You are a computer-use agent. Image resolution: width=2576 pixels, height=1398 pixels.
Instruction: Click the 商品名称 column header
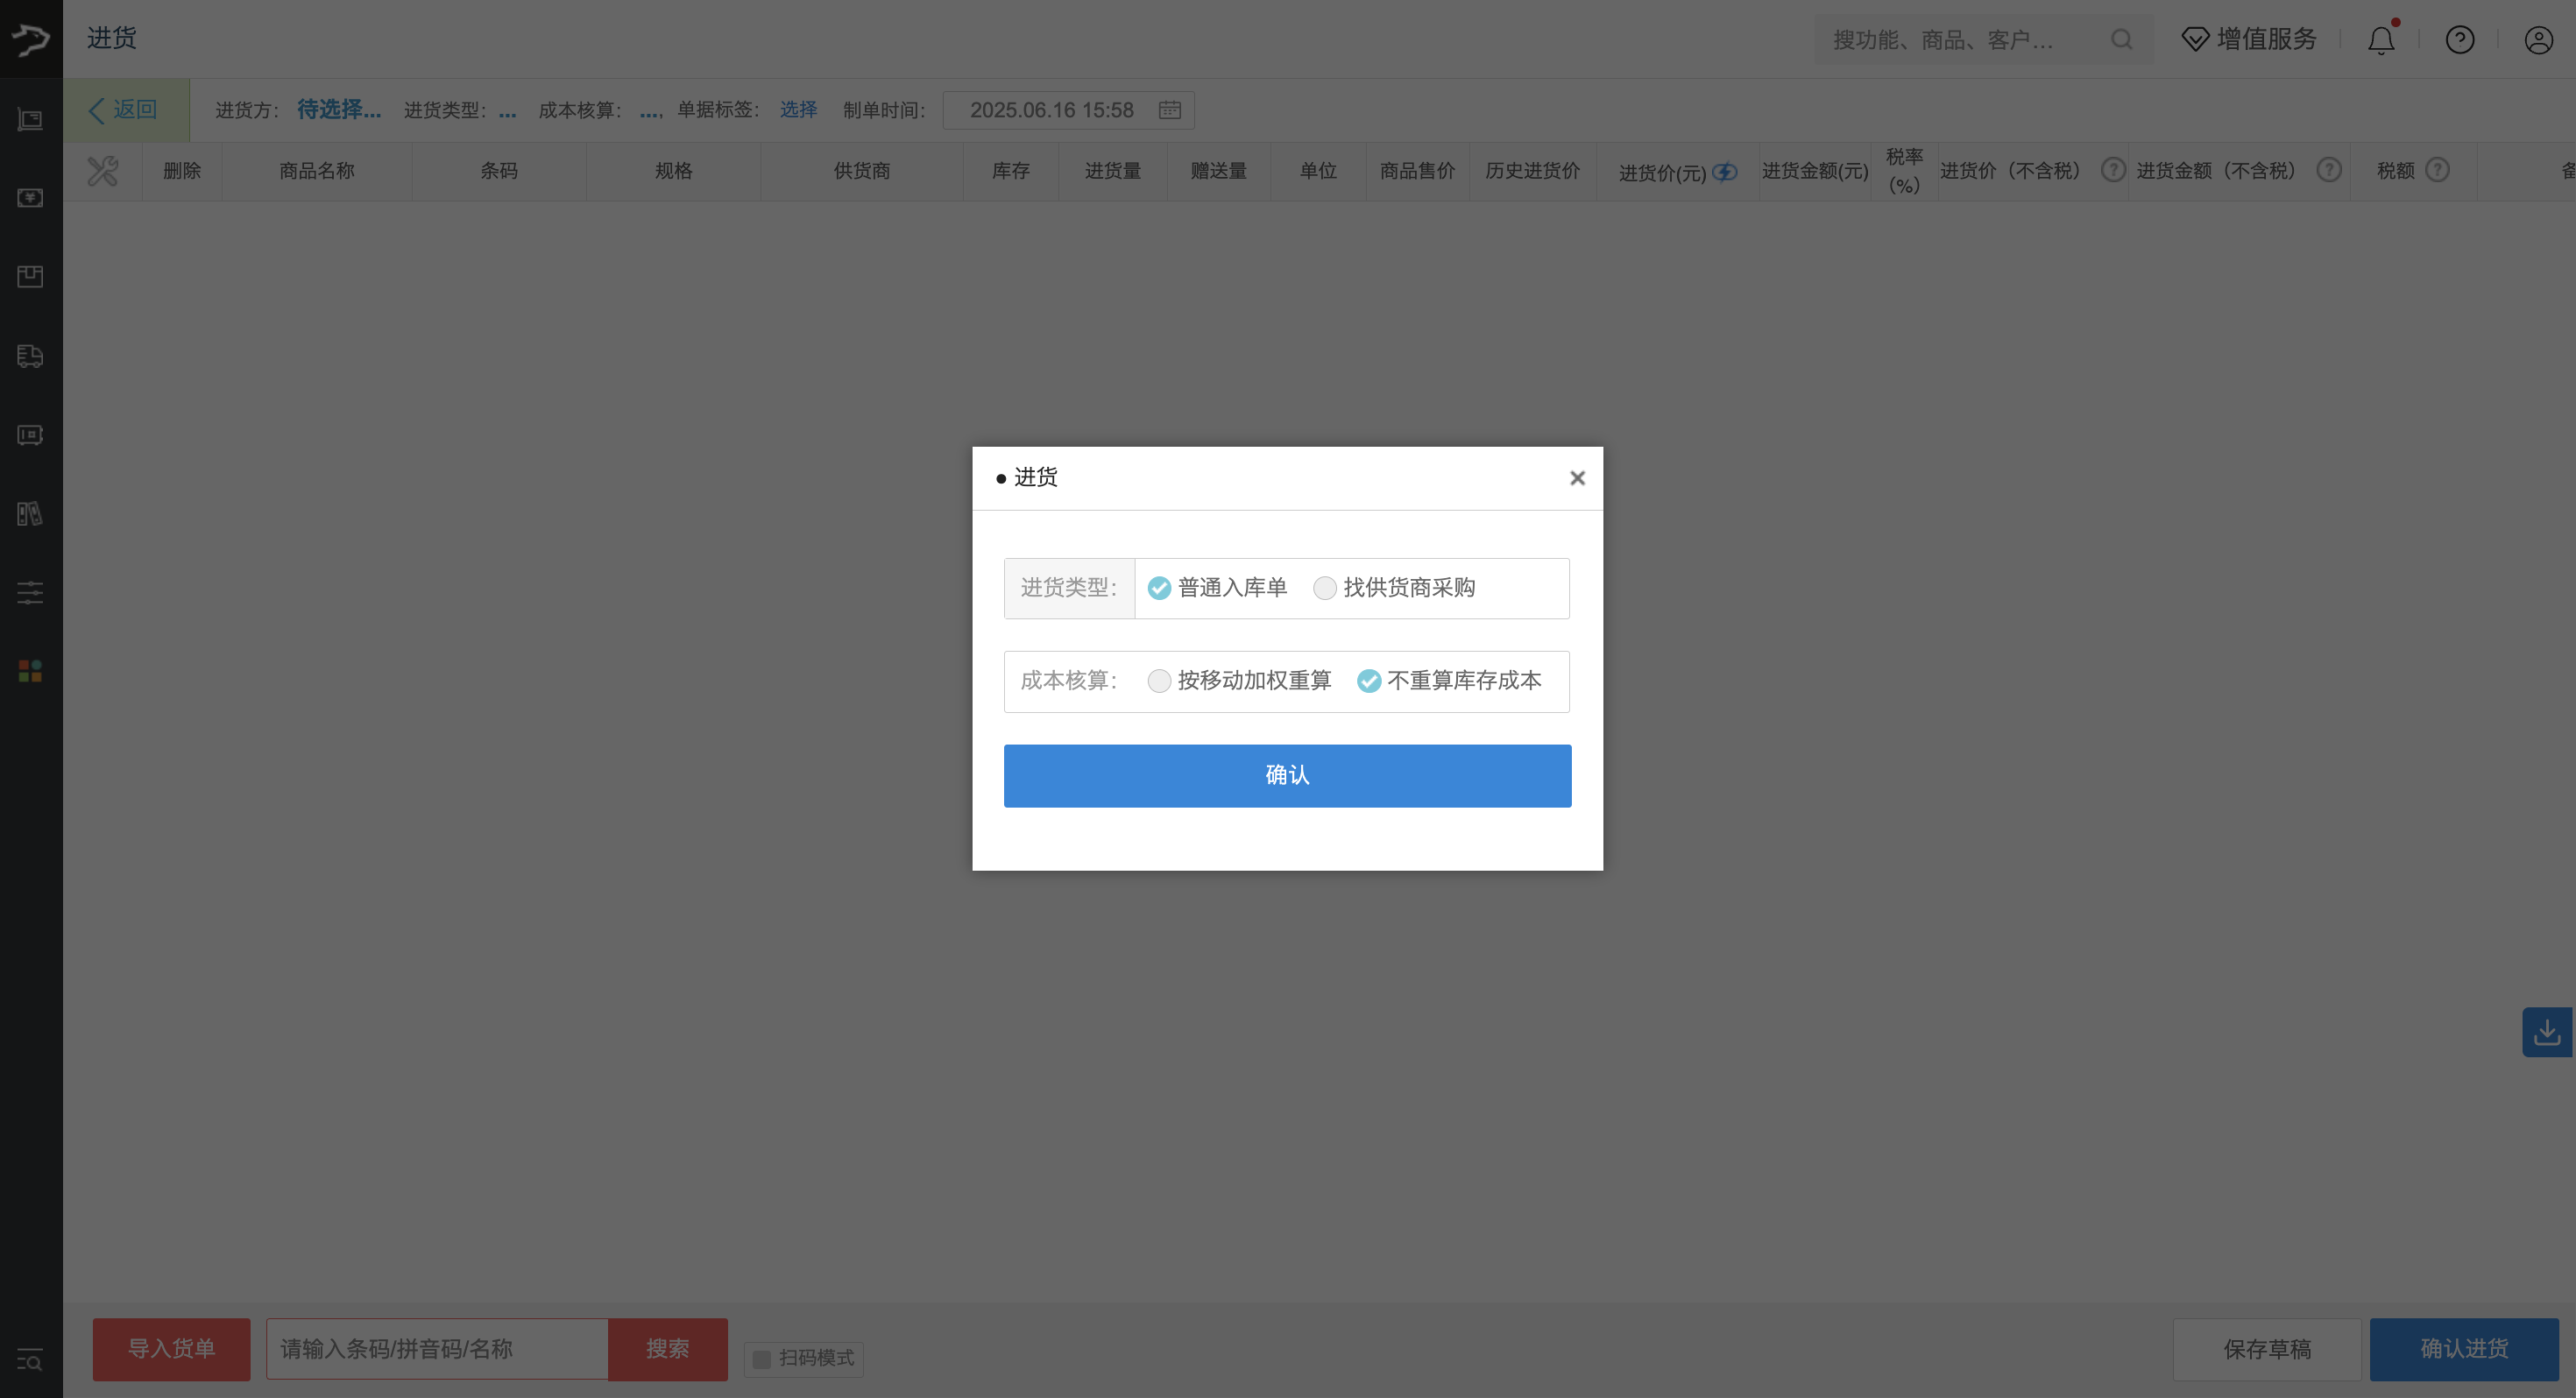point(317,171)
